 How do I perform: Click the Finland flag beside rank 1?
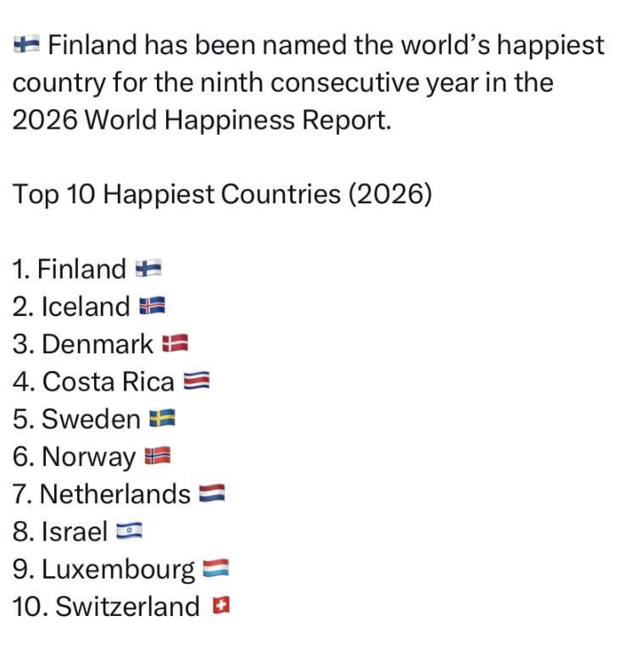pyautogui.click(x=148, y=269)
